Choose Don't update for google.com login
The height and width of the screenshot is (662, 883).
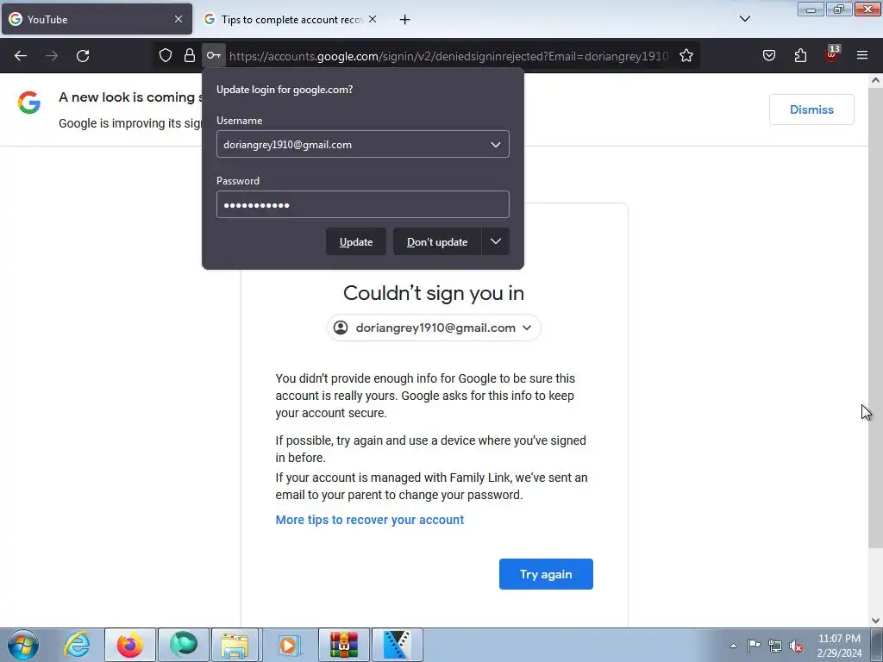437,241
